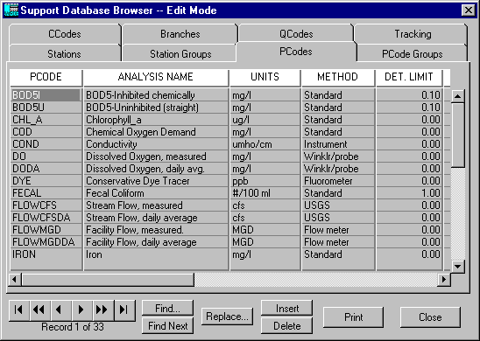Click the UNITS column header
The image size is (480, 341).
(265, 77)
